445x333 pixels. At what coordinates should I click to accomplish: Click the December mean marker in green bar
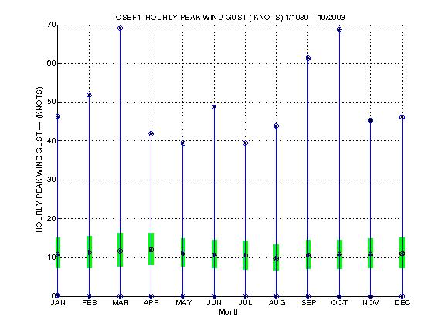tap(402, 254)
